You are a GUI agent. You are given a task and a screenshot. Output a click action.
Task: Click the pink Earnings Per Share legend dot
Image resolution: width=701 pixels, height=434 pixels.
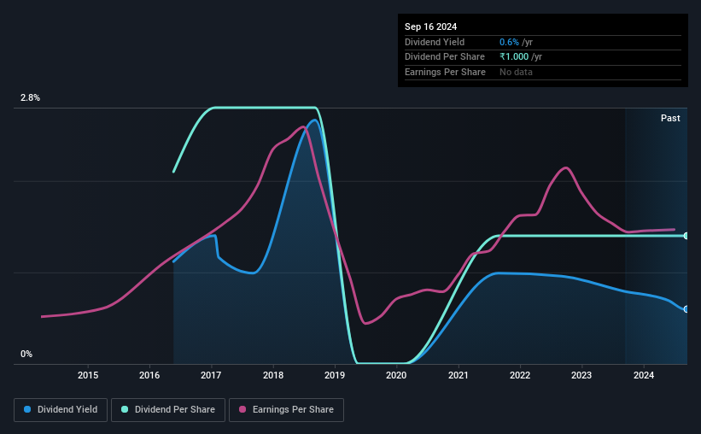point(242,409)
